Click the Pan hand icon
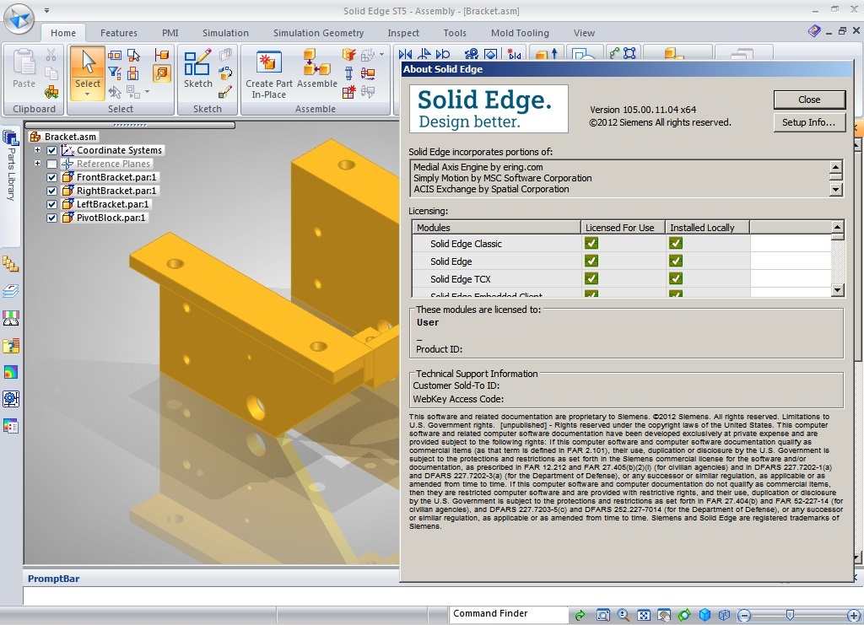 664,615
